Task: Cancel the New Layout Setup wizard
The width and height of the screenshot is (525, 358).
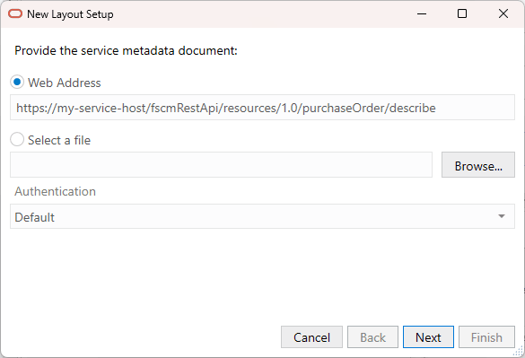Action: click(311, 336)
